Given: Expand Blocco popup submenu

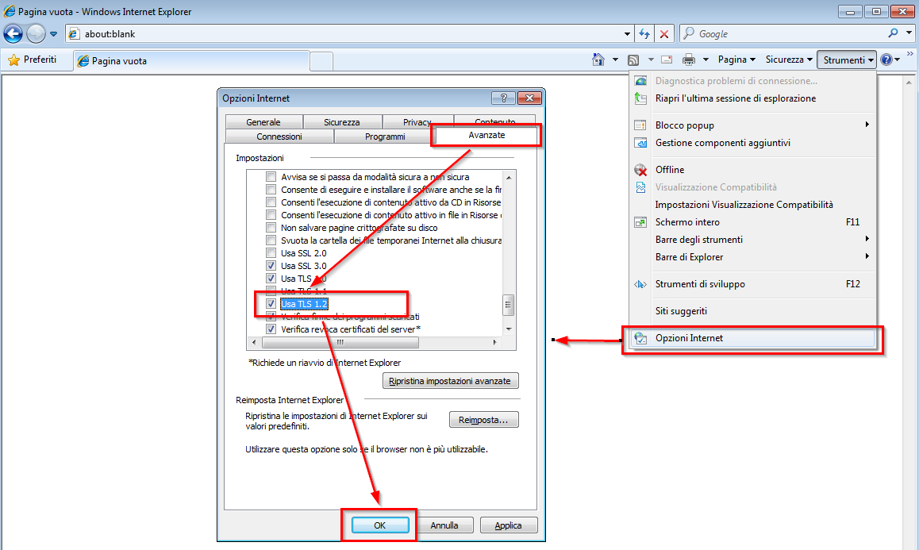Looking at the screenshot, I should click(753, 125).
